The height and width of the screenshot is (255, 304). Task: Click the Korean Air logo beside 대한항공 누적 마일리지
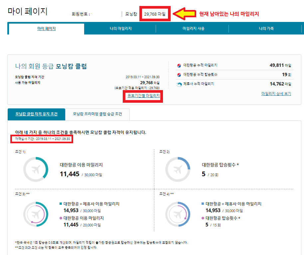(x=179, y=65)
